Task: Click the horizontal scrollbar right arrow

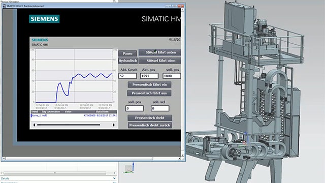Action: [179, 159]
